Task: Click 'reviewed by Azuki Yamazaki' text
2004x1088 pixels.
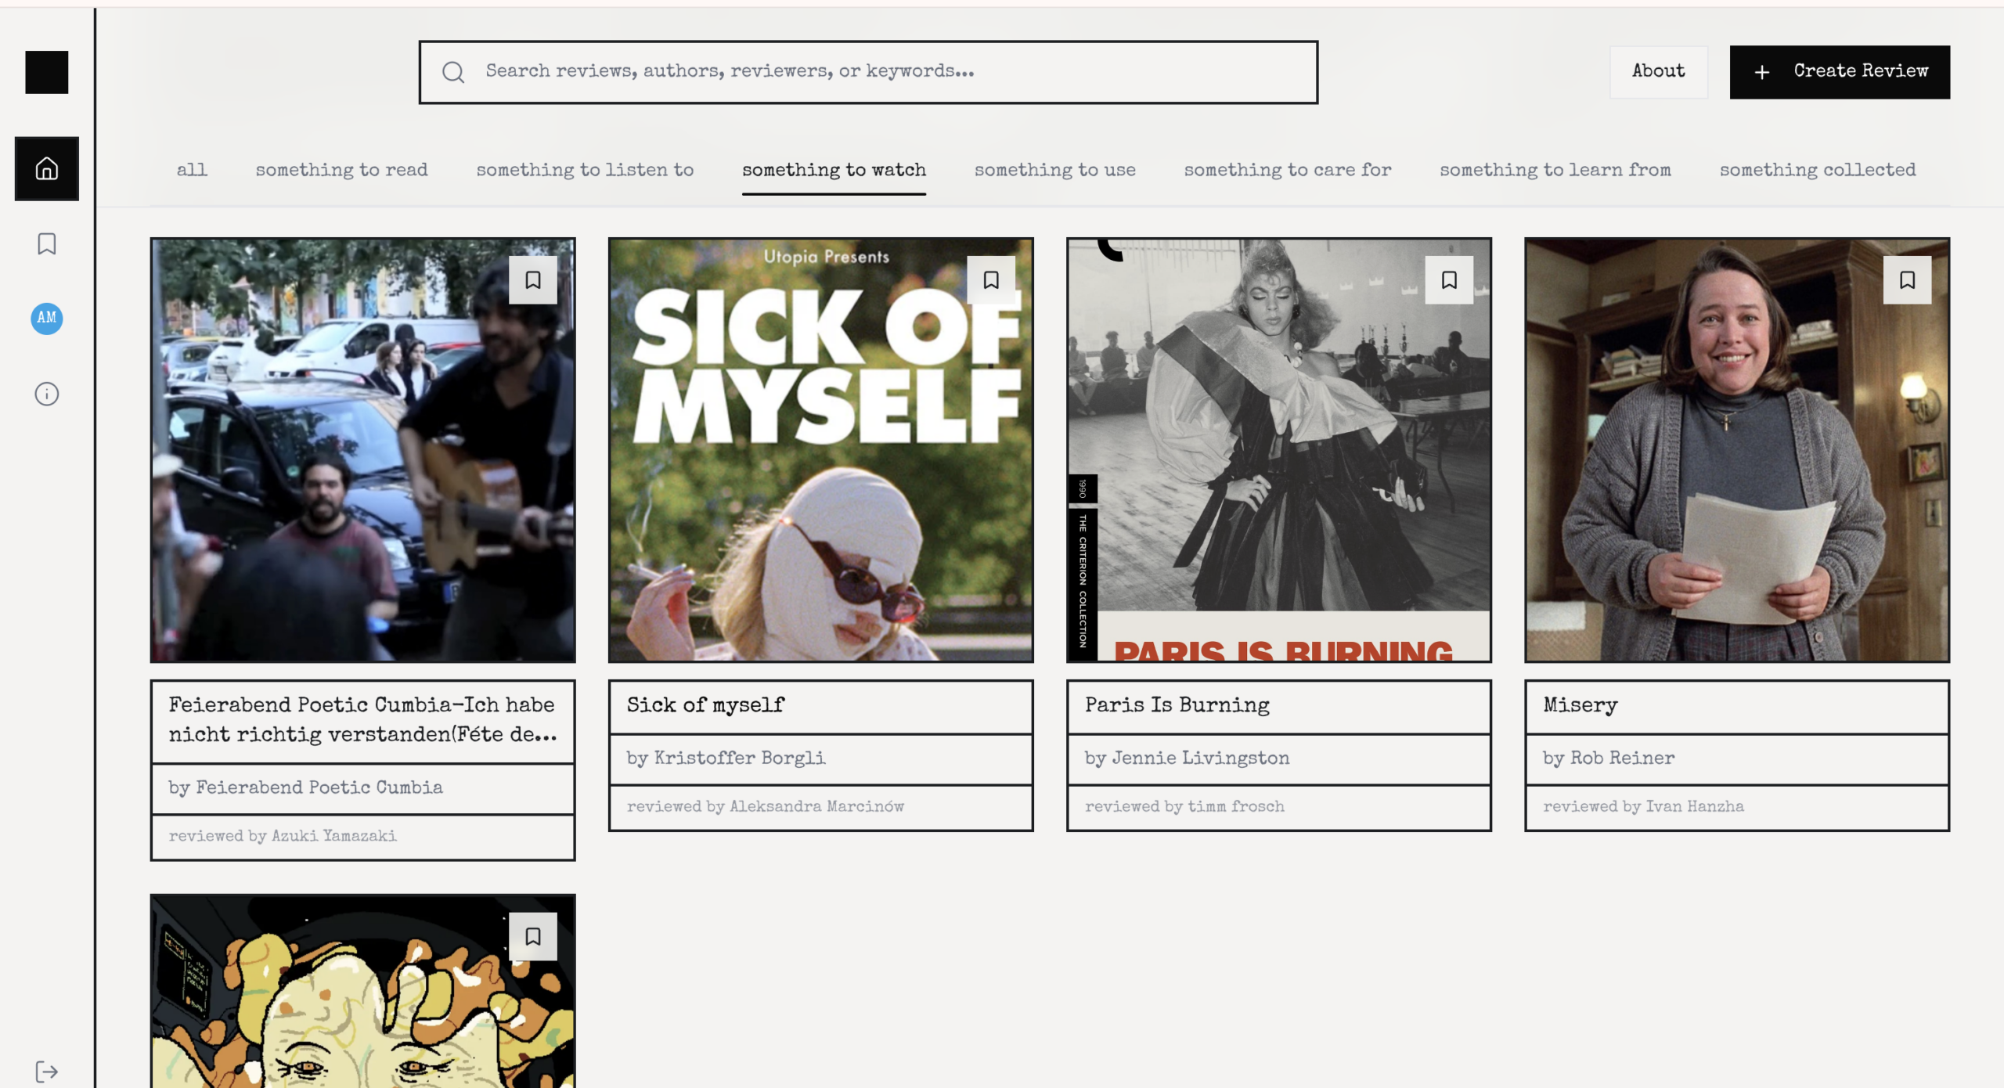Action: point(283,836)
